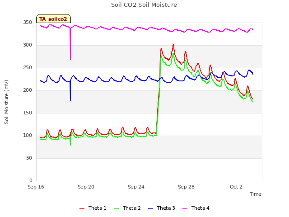The image size is (289, 217).
Task: Select the Theta 3 legend label
Action: (x=166, y=208)
